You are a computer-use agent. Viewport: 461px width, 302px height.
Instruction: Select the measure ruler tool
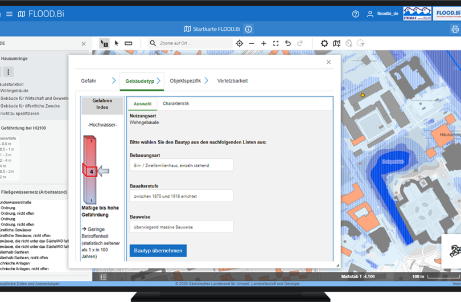(x=129, y=43)
